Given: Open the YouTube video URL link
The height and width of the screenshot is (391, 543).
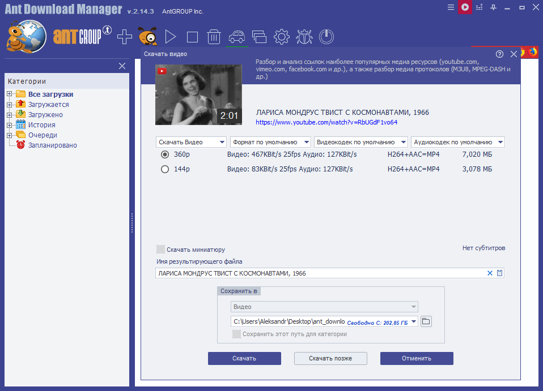Looking at the screenshot, I should (326, 122).
